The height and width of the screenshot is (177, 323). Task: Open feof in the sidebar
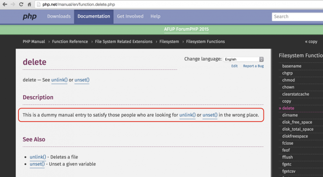point(286,150)
